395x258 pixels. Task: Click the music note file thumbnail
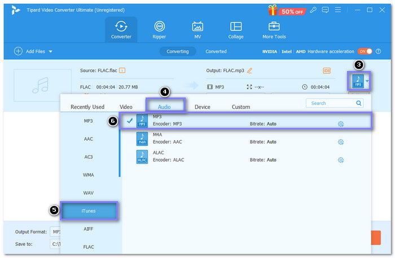coord(42,85)
